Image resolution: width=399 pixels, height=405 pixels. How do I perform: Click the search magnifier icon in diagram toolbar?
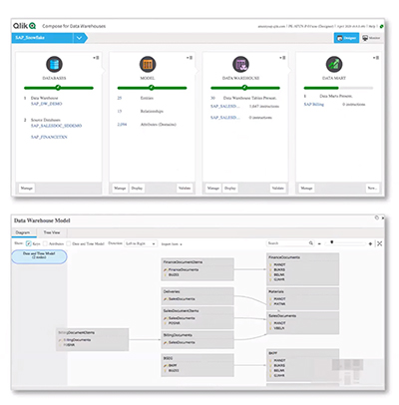311,243
